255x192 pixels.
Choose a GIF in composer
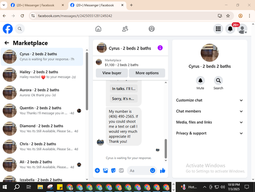click(121, 171)
